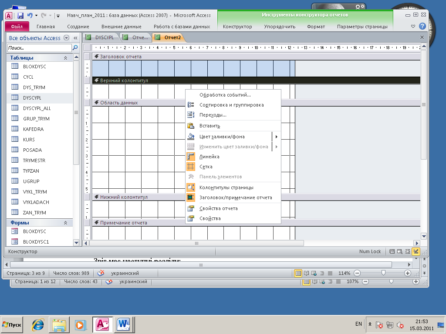Click the Undo arrow icon
The image size is (446, 334).
[30, 15]
